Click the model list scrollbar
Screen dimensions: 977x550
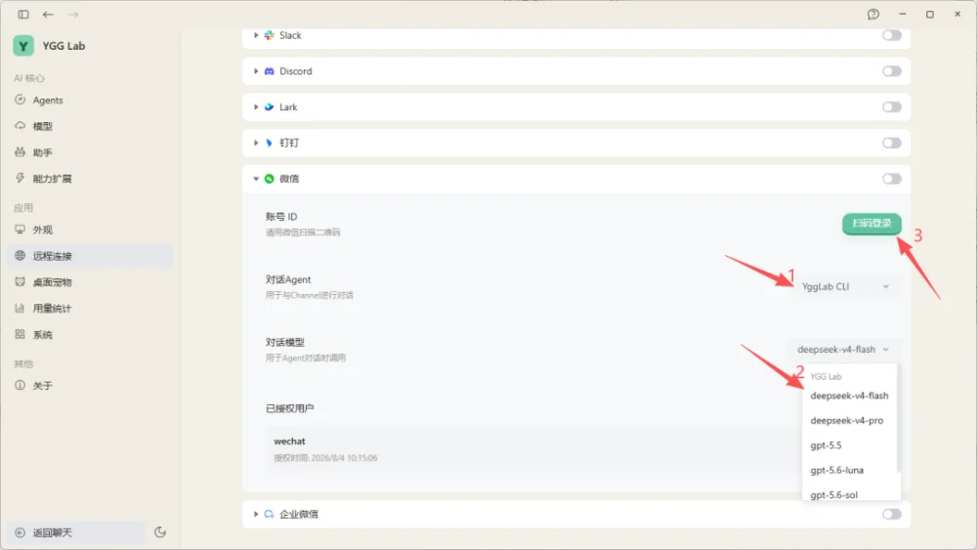[x=899, y=418]
